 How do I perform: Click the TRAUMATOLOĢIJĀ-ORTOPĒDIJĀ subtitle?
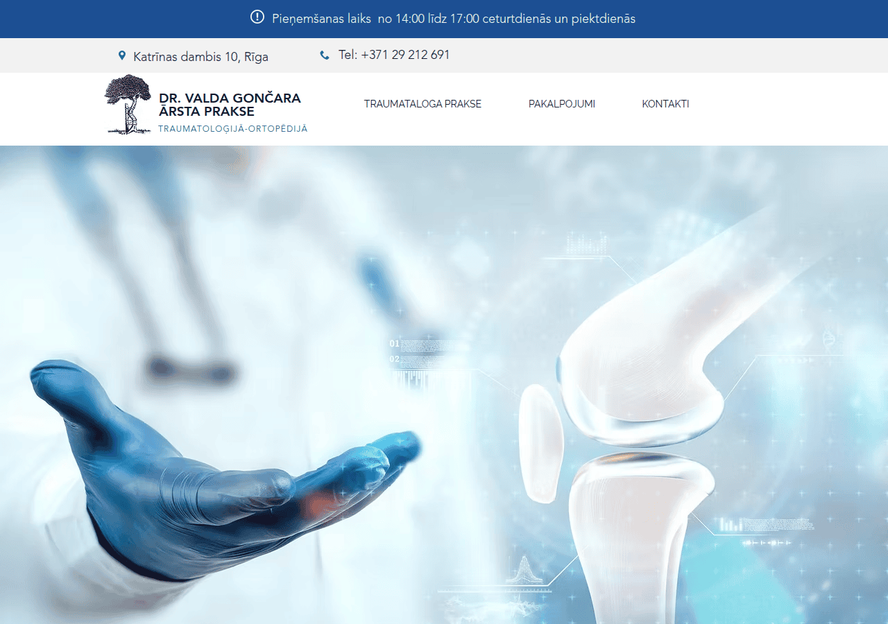(x=232, y=129)
